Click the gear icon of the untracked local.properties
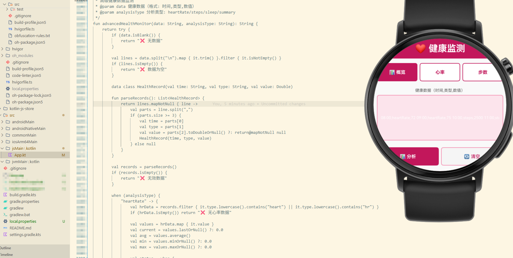513x258 pixels. tap(5, 222)
